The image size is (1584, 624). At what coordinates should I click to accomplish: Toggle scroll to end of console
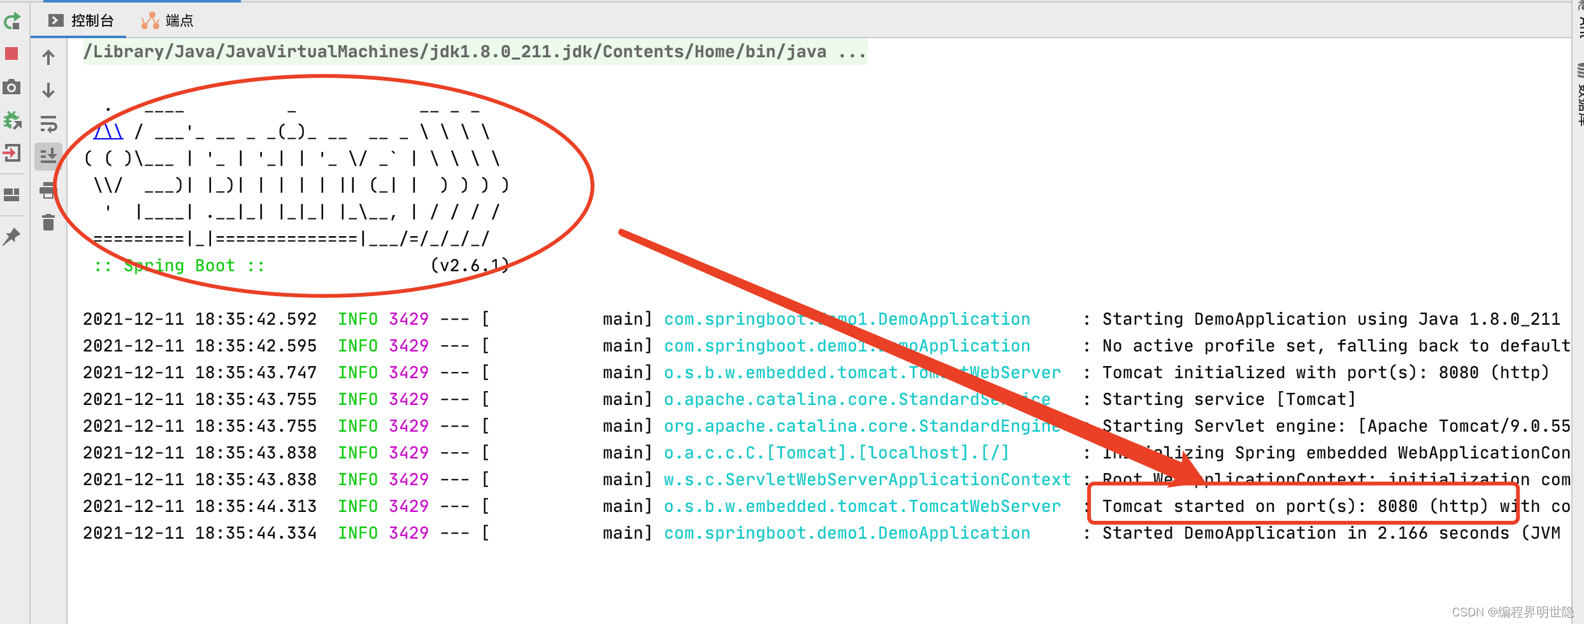pos(48,155)
